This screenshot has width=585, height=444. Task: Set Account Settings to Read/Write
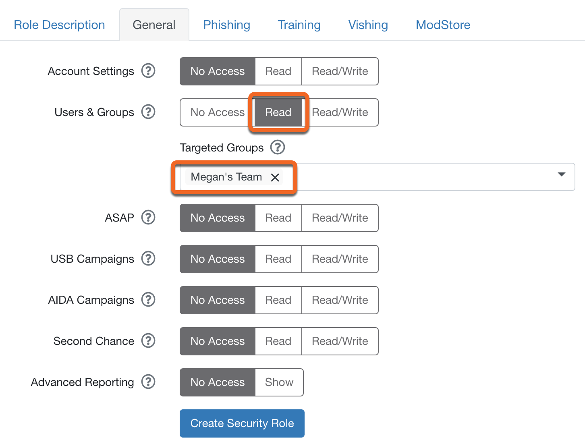[x=340, y=71]
